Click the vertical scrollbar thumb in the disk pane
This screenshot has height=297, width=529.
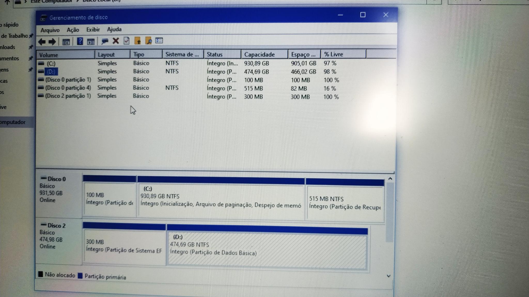click(x=390, y=212)
